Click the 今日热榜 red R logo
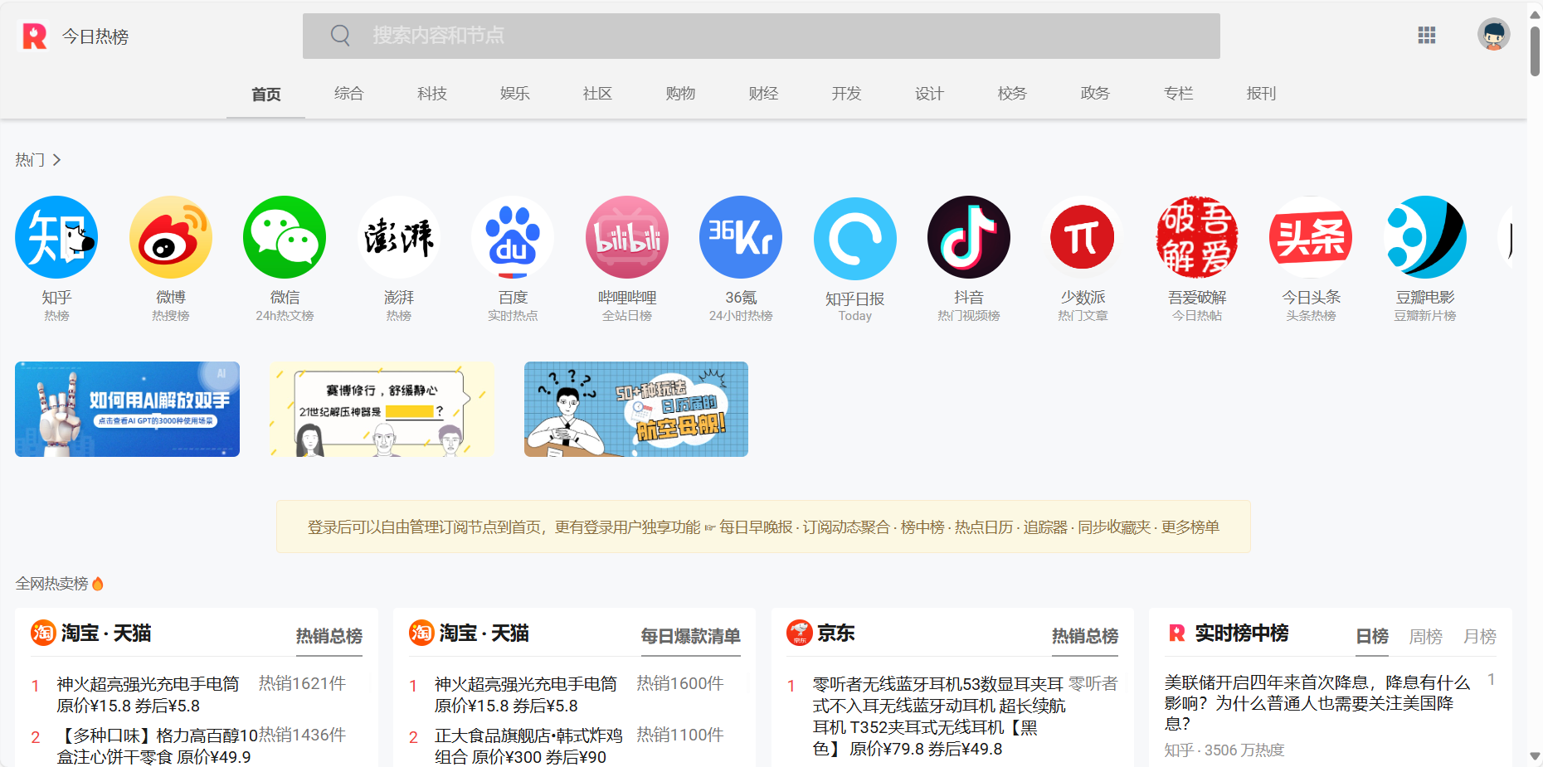Screen dimensions: 1543x767 pyautogui.click(x=34, y=36)
